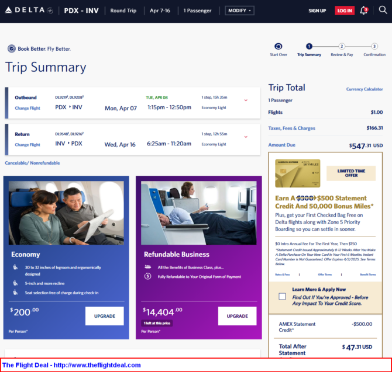Click Round Trip in the header bar
The image size is (392, 372).
point(123,11)
